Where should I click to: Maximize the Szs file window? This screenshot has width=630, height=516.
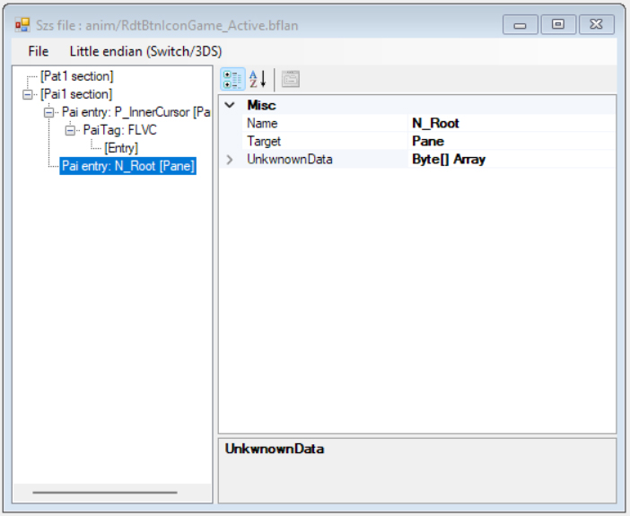pos(558,25)
